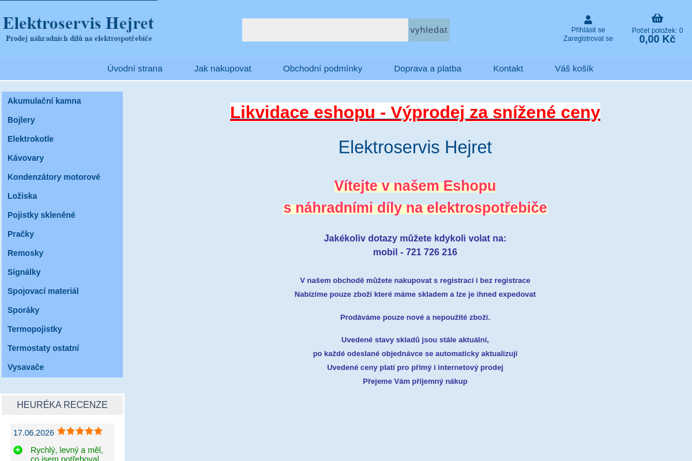Click Přejeme Vám příjemný nákup text
The height and width of the screenshot is (461, 692).
415,381
